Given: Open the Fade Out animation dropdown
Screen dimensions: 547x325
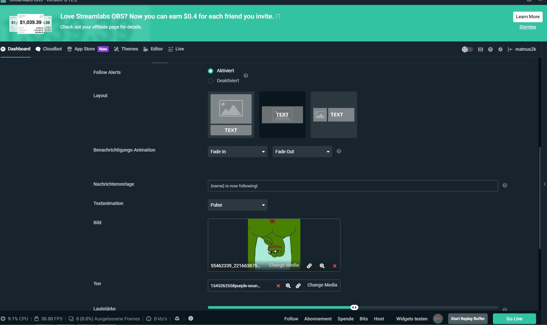Looking at the screenshot, I should (x=302, y=152).
